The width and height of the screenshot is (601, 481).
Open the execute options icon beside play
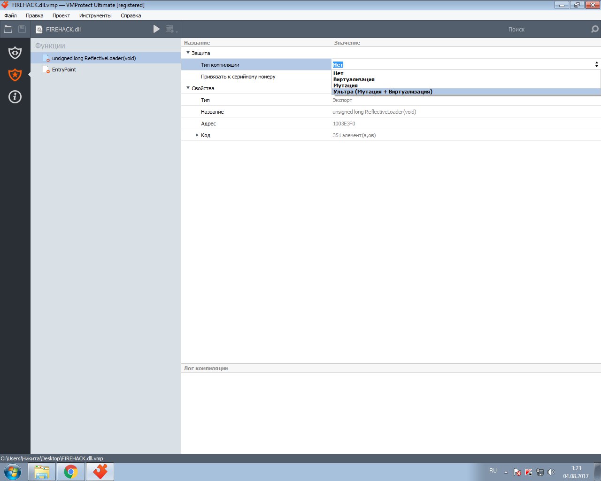tap(171, 29)
